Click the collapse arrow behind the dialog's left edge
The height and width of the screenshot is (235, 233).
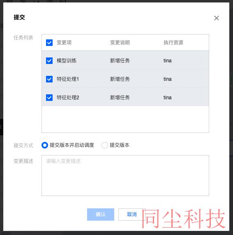point(1,127)
